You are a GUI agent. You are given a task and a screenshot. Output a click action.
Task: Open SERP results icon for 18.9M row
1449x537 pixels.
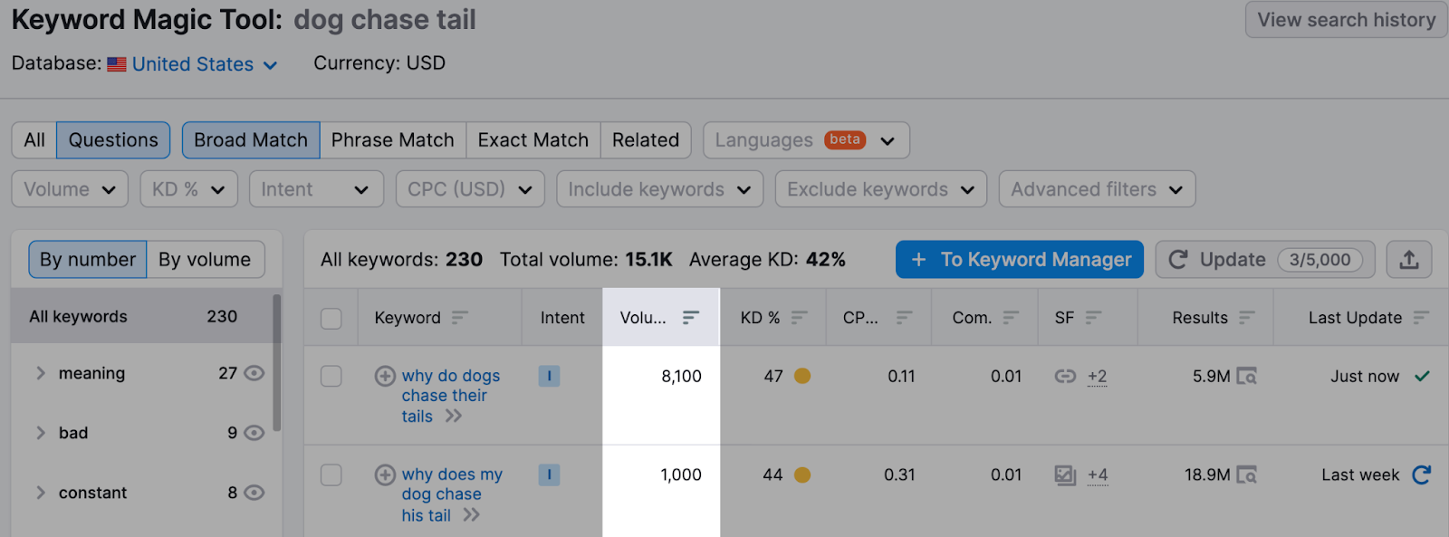(x=1247, y=475)
